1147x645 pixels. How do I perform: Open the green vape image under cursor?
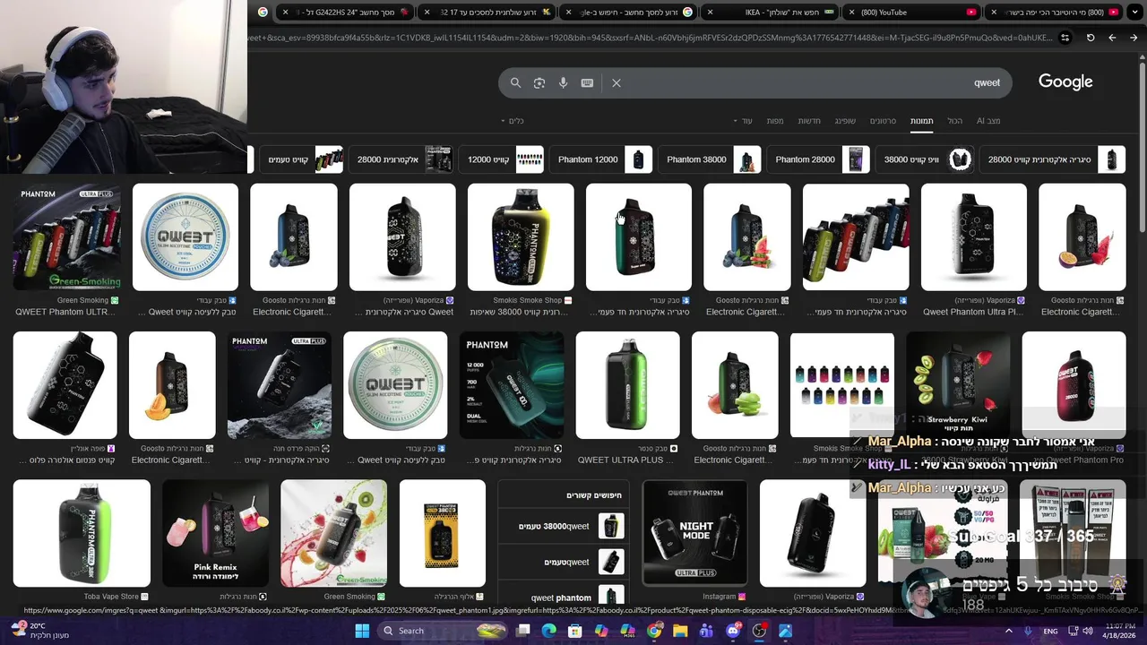(639, 237)
